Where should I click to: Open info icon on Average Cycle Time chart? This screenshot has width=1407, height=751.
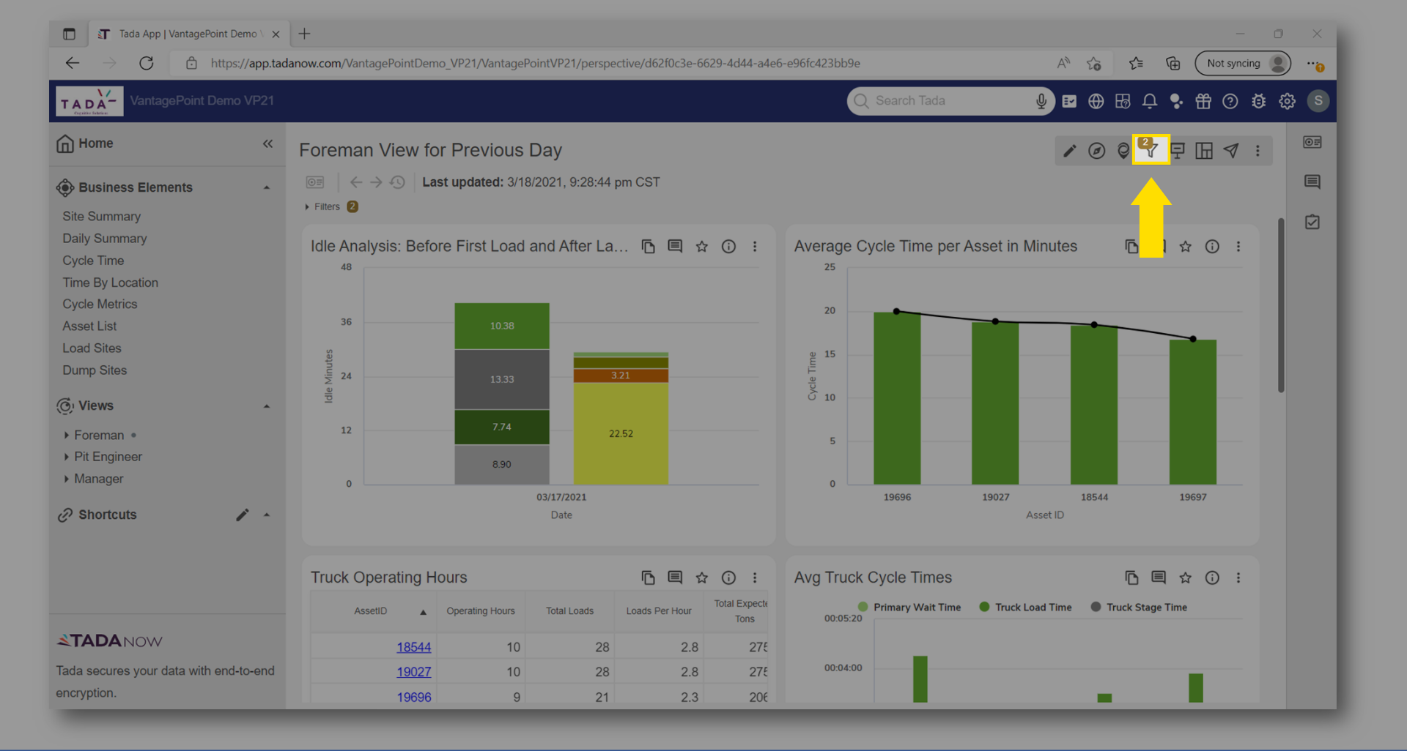[1212, 247]
